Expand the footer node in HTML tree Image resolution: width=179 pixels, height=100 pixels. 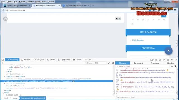[x=5, y=77]
